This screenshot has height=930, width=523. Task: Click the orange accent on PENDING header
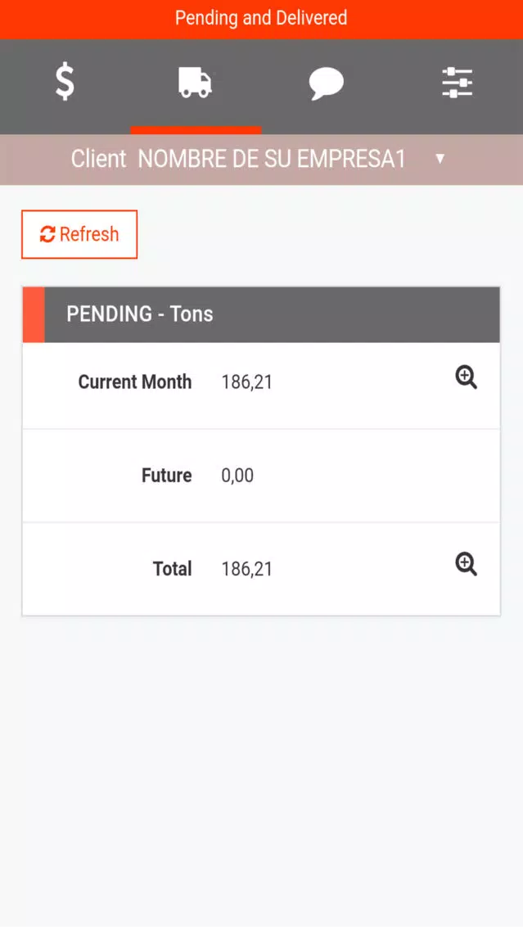click(34, 314)
